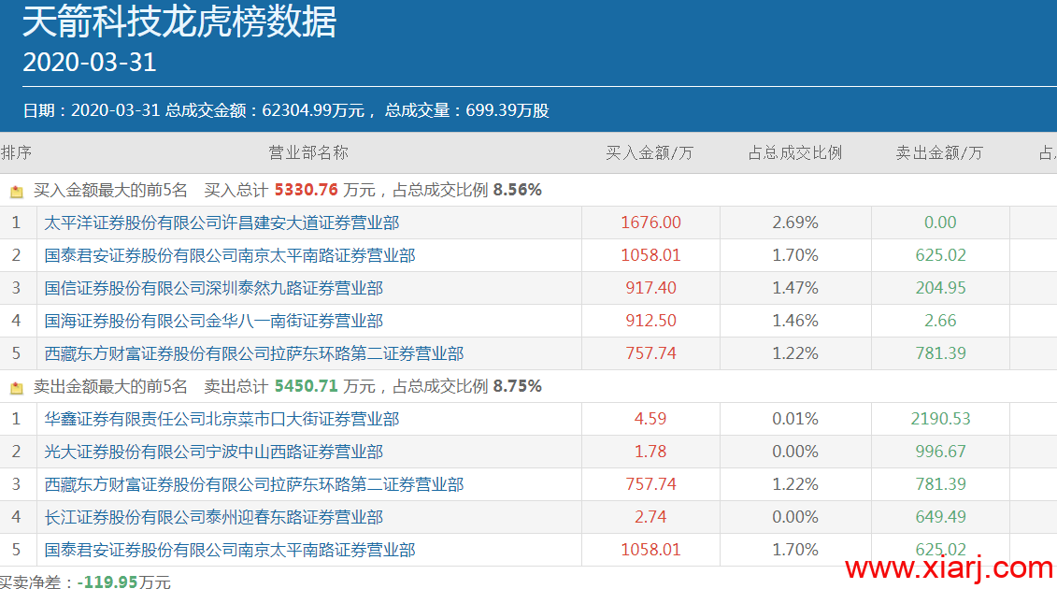Select the 912.50 buy amount cell
1057x589 pixels.
pyautogui.click(x=651, y=321)
